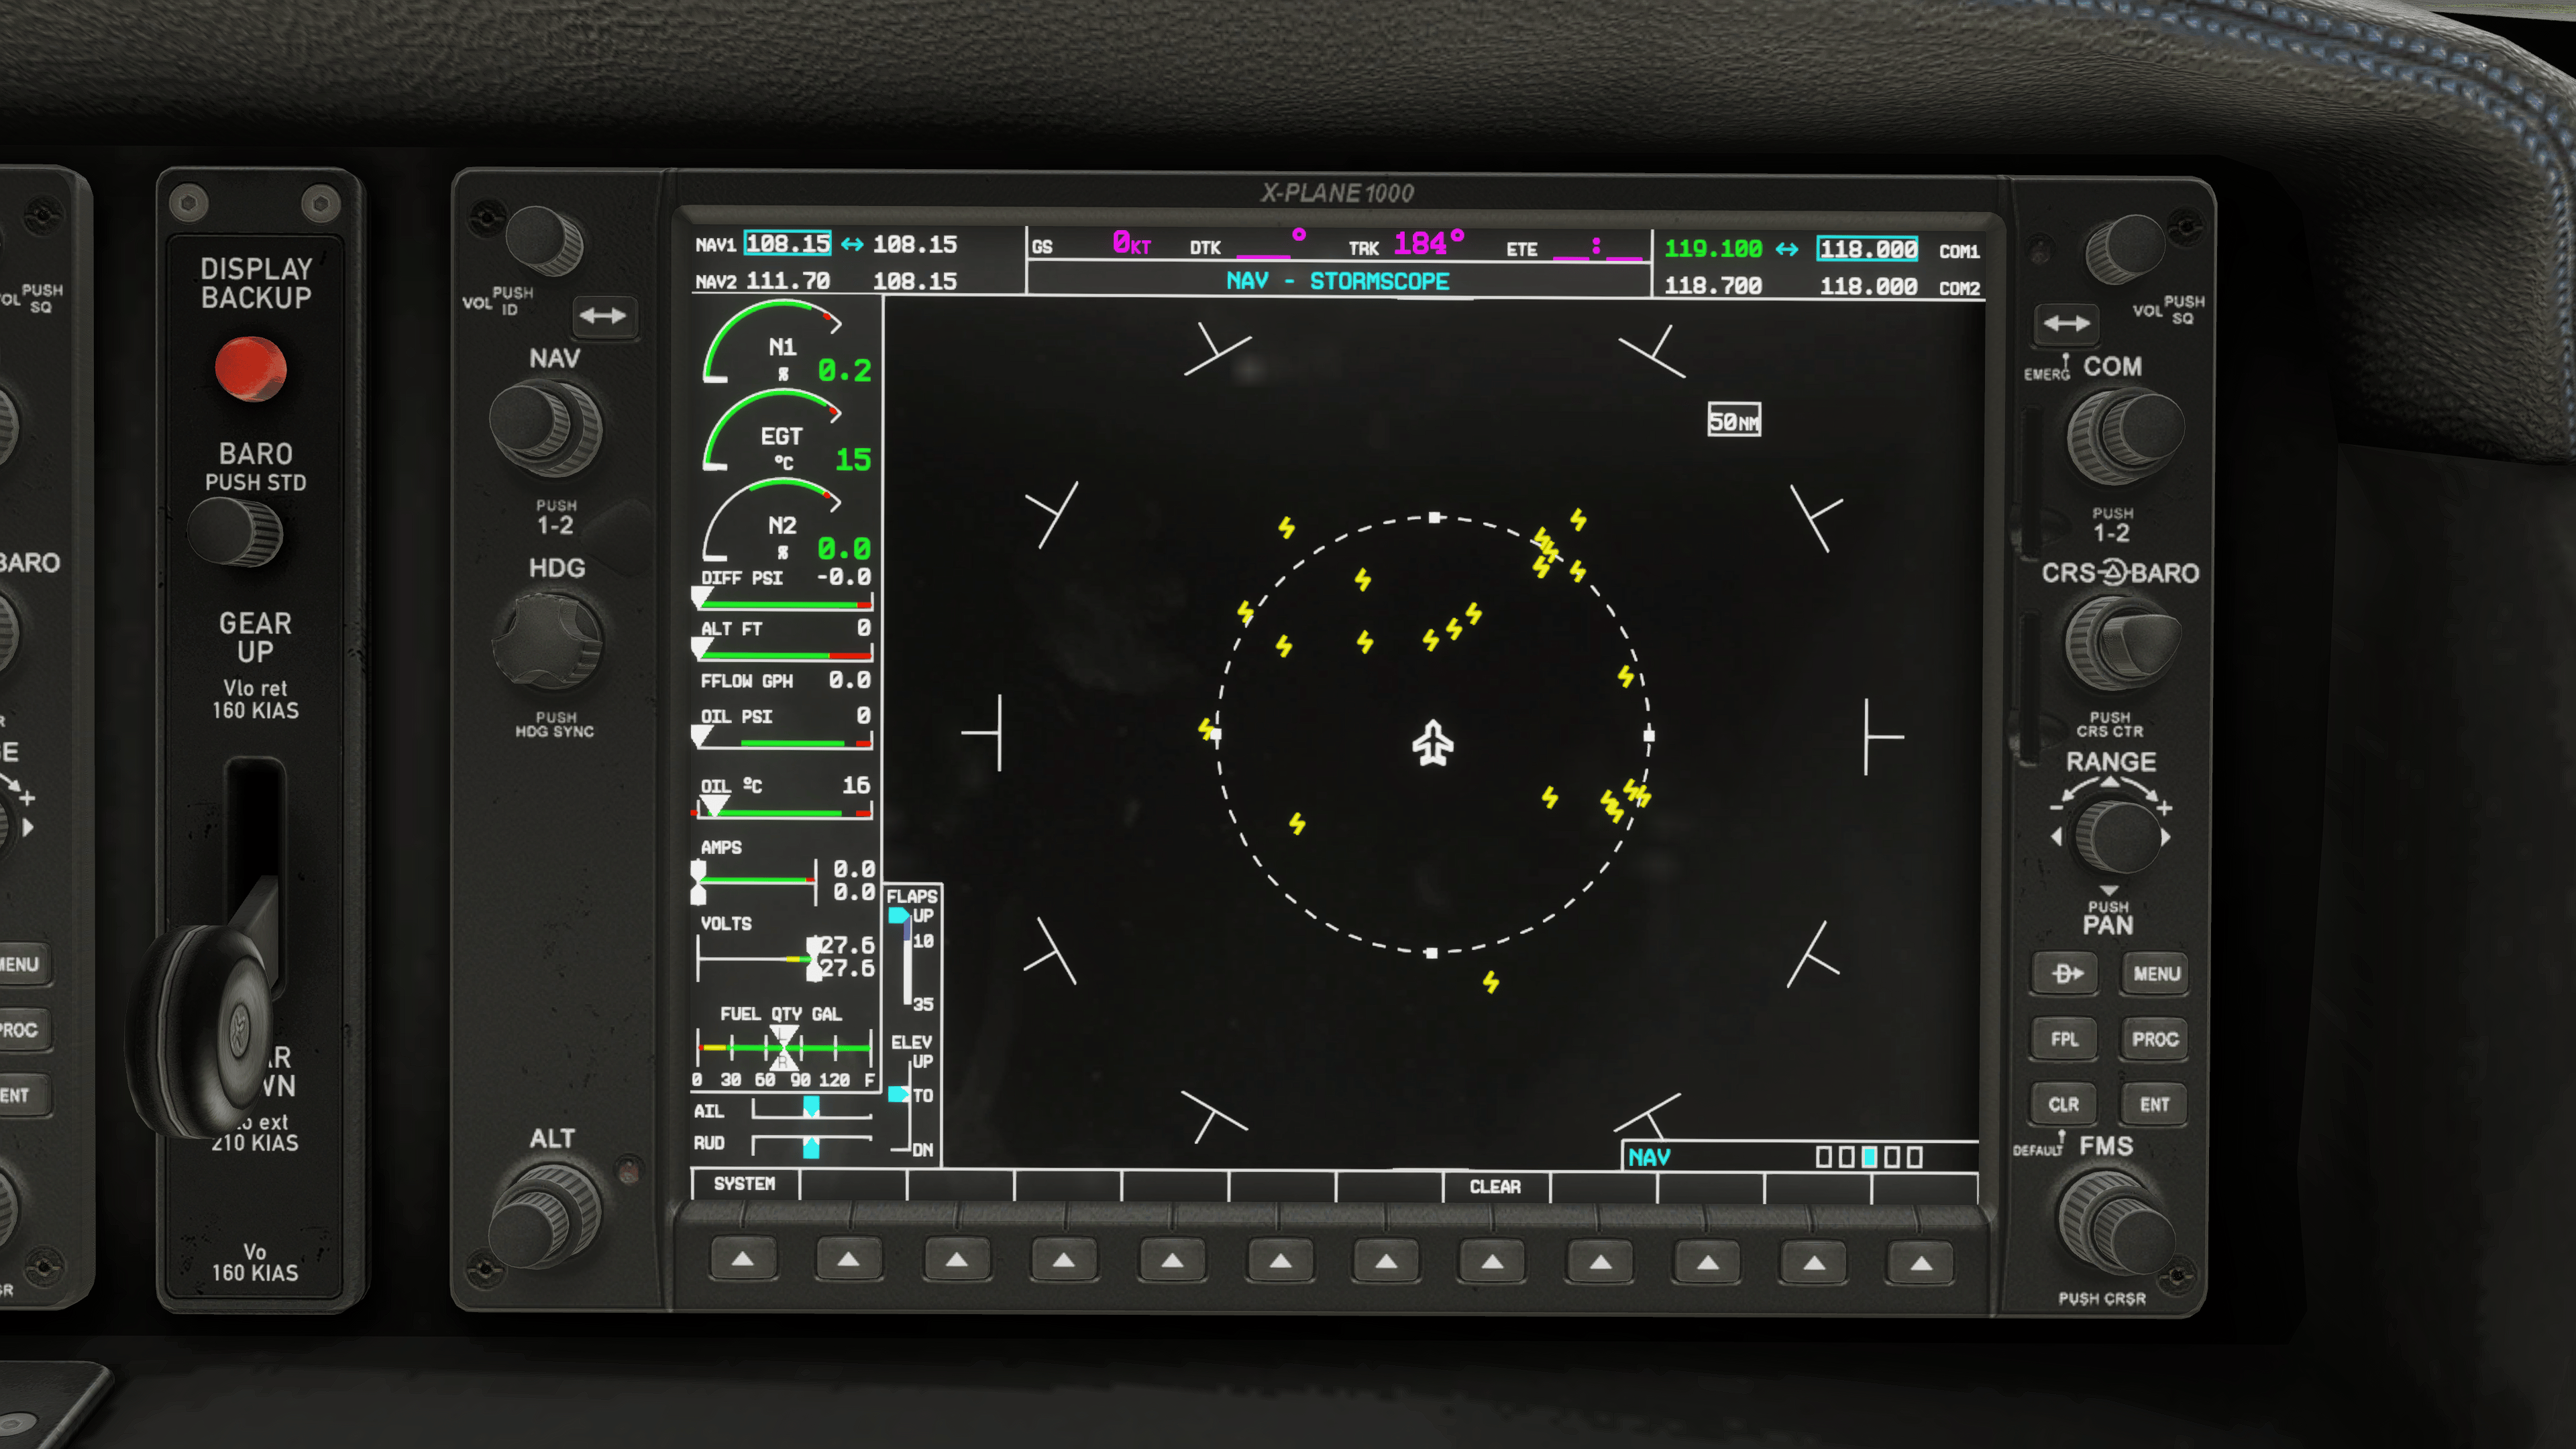Click the VOLTS readout

pyautogui.click(x=786, y=948)
